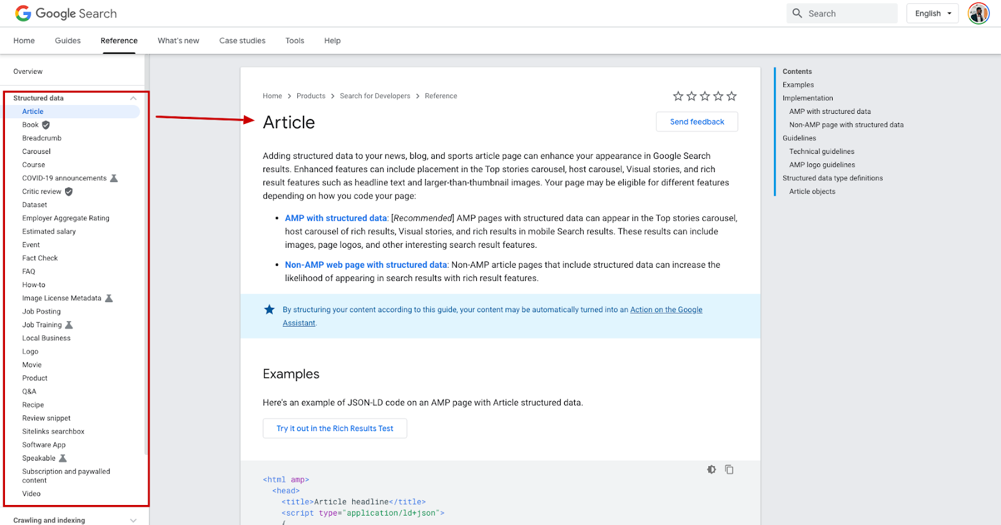Open How-to in the sidebar
Viewport: 1001px width, 525px height.
[x=34, y=285]
